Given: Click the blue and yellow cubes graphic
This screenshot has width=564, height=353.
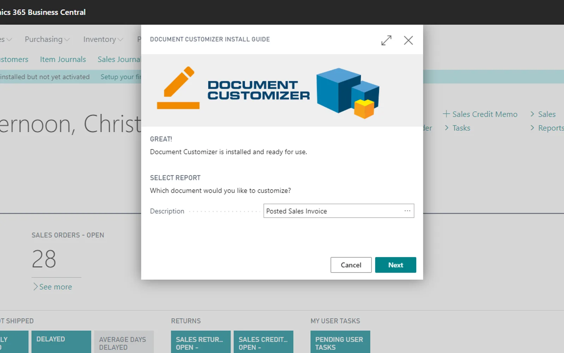Looking at the screenshot, I should 348,93.
